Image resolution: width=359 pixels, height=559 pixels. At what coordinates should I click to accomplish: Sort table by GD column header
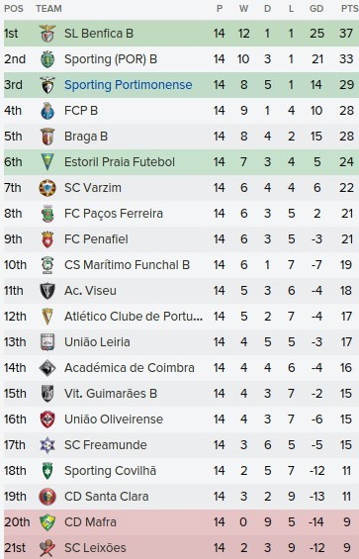pos(316,9)
